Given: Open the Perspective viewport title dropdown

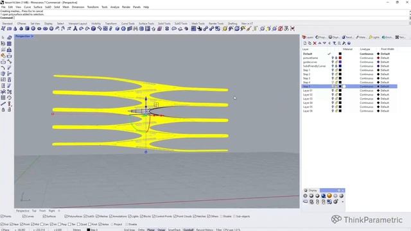Looking at the screenshot, I should [32, 36].
